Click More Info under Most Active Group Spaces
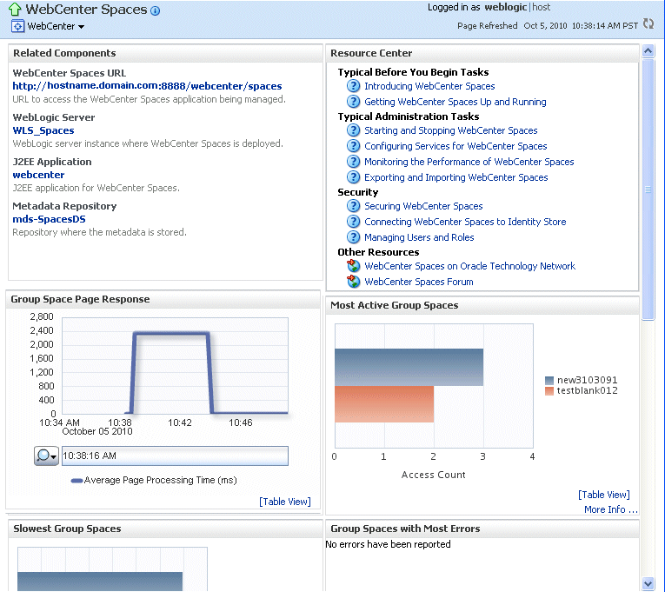The width and height of the screenshot is (665, 592). (x=611, y=509)
